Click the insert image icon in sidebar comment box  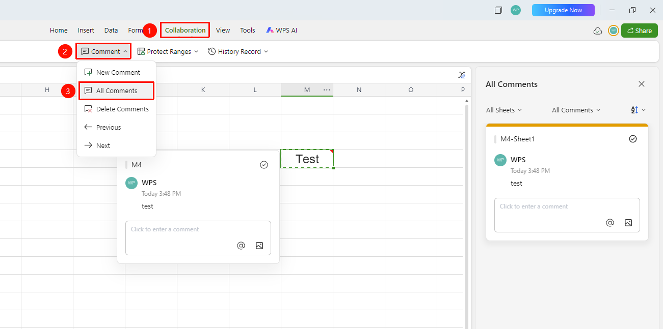click(x=628, y=223)
